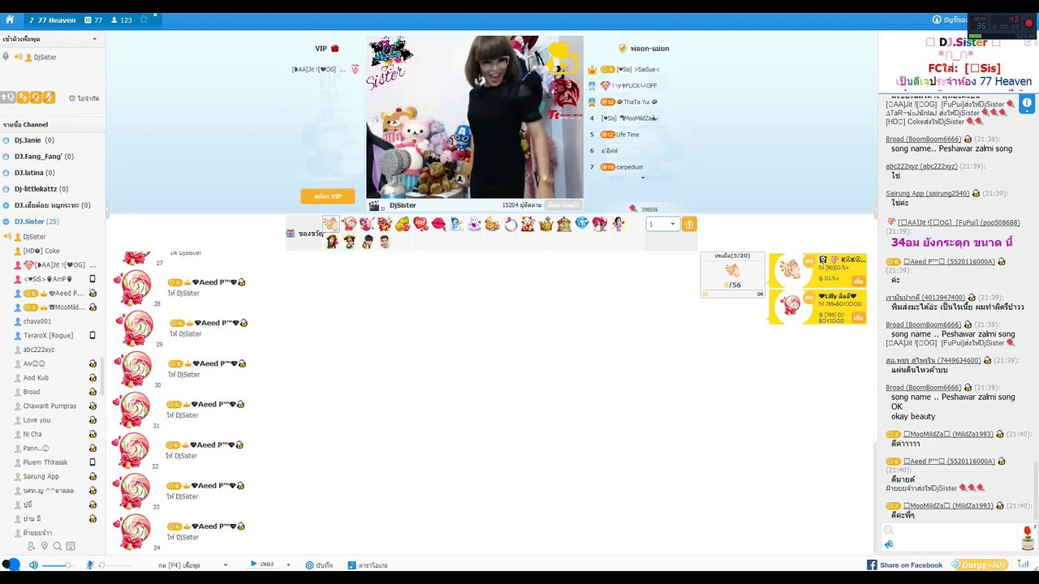Click the top เพิ่ม button on K@K@ gift banner

coord(858,281)
